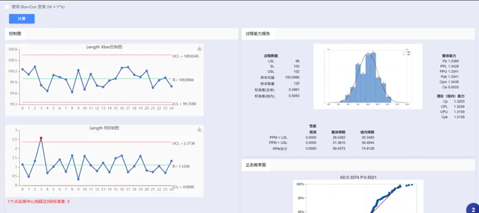Click the 过程数据 section heading
This screenshot has height=213, width=479.
pos(271,56)
